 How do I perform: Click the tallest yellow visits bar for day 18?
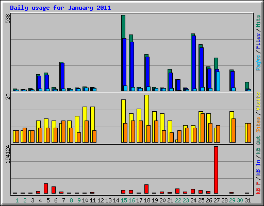146,110
